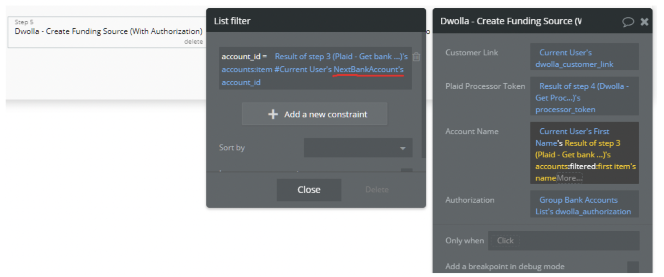This screenshot has height=277, width=664.
Task: Delete the account_id constraint with trash icon
Action: (x=417, y=57)
